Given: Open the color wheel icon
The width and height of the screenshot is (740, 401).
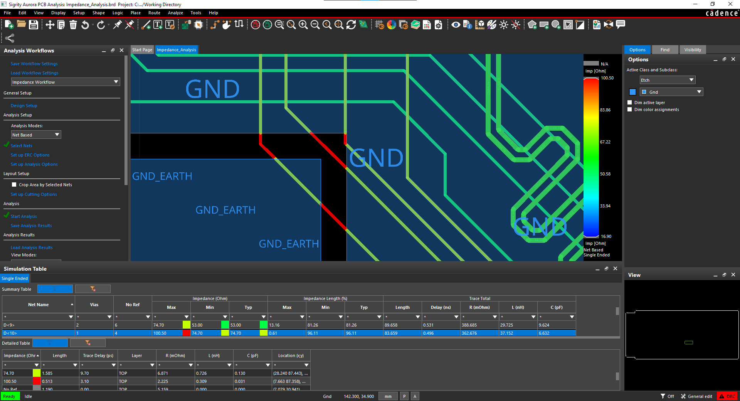Looking at the screenshot, I should pos(392,25).
